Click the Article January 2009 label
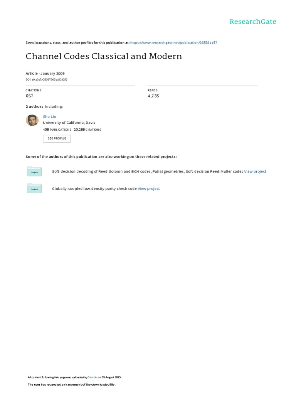This screenshot has height=395, width=296. coord(45,73)
